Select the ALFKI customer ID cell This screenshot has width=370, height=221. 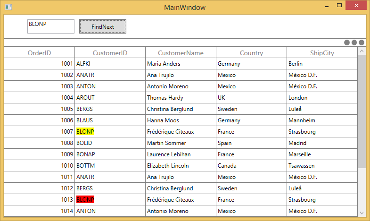click(x=110, y=64)
